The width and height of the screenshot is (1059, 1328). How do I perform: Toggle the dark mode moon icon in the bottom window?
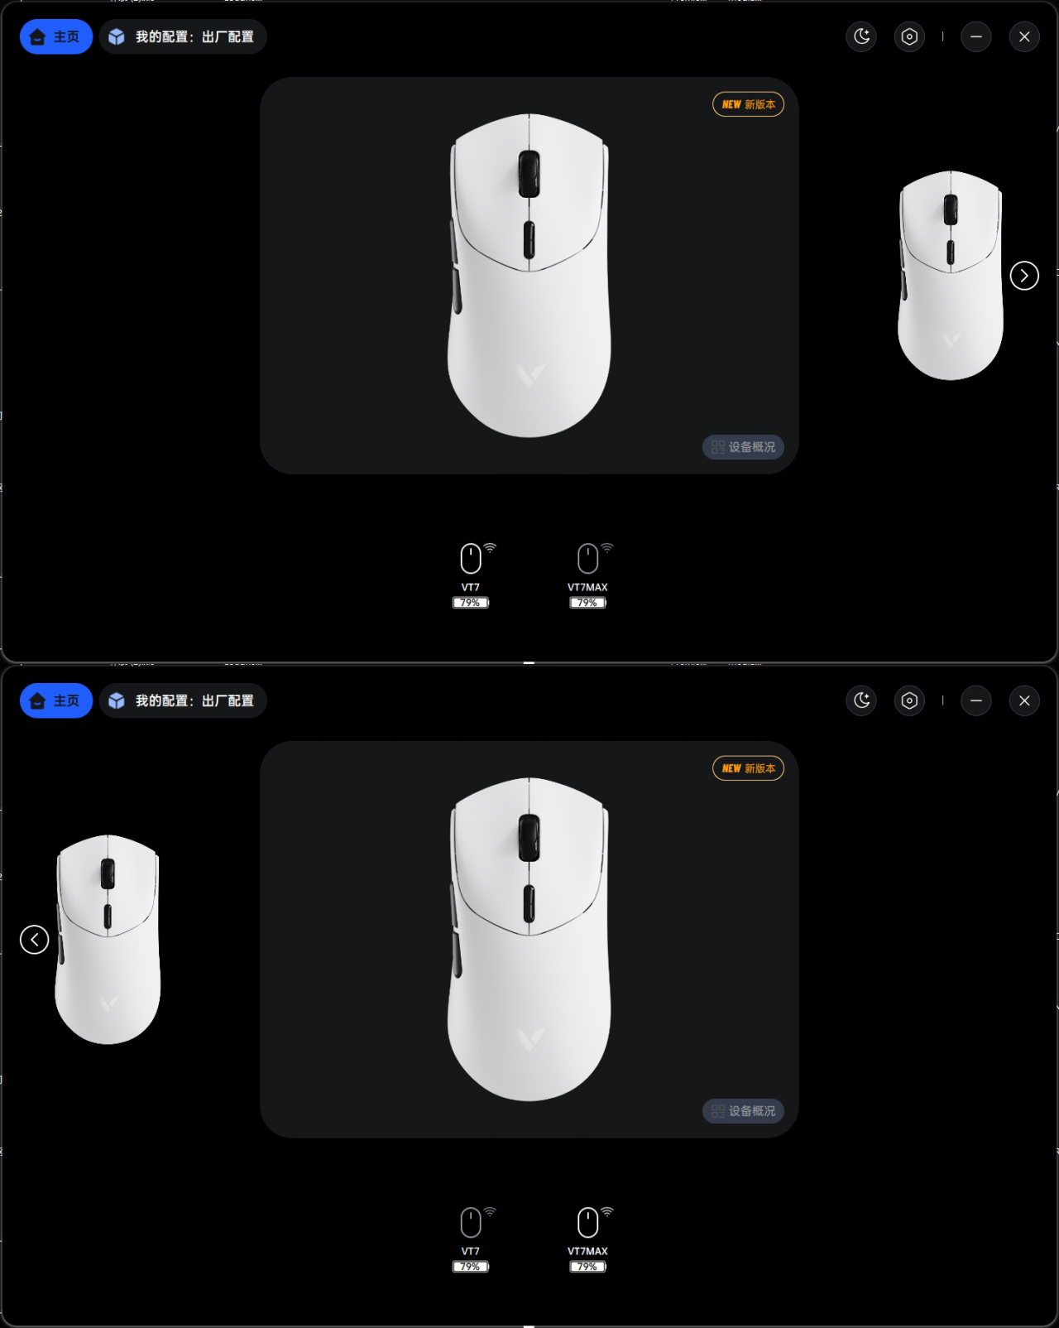(861, 700)
